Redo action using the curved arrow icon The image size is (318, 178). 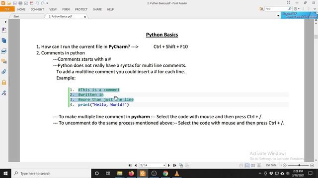click(x=43, y=3)
